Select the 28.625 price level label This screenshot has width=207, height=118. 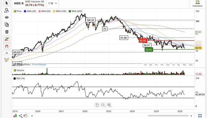17,52
